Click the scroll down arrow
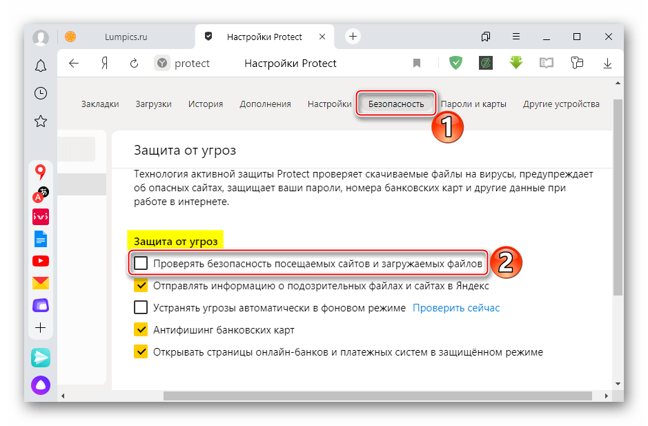This screenshot has width=648, height=426. [618, 384]
